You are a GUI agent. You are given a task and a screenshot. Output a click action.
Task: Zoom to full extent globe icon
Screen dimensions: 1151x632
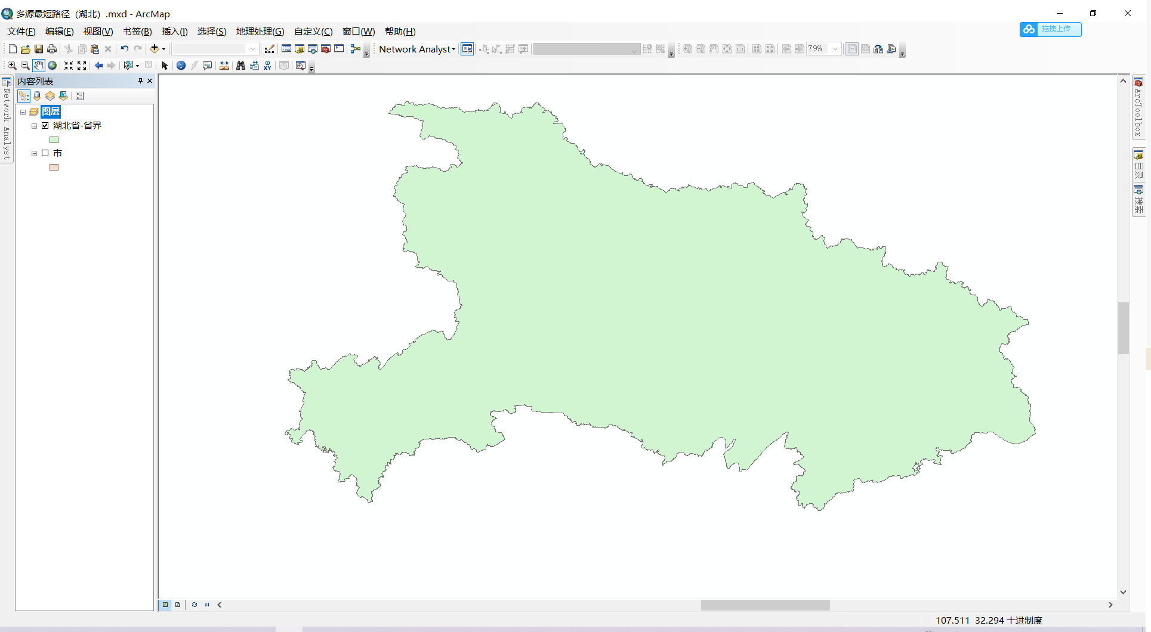pyautogui.click(x=52, y=66)
